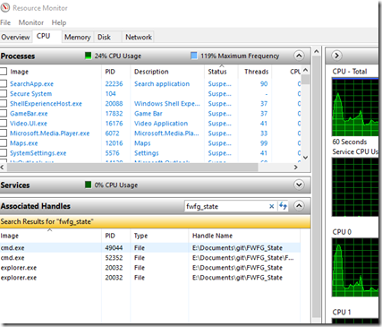Sort handles by Handle Name column
The width and height of the screenshot is (382, 327).
244,236
